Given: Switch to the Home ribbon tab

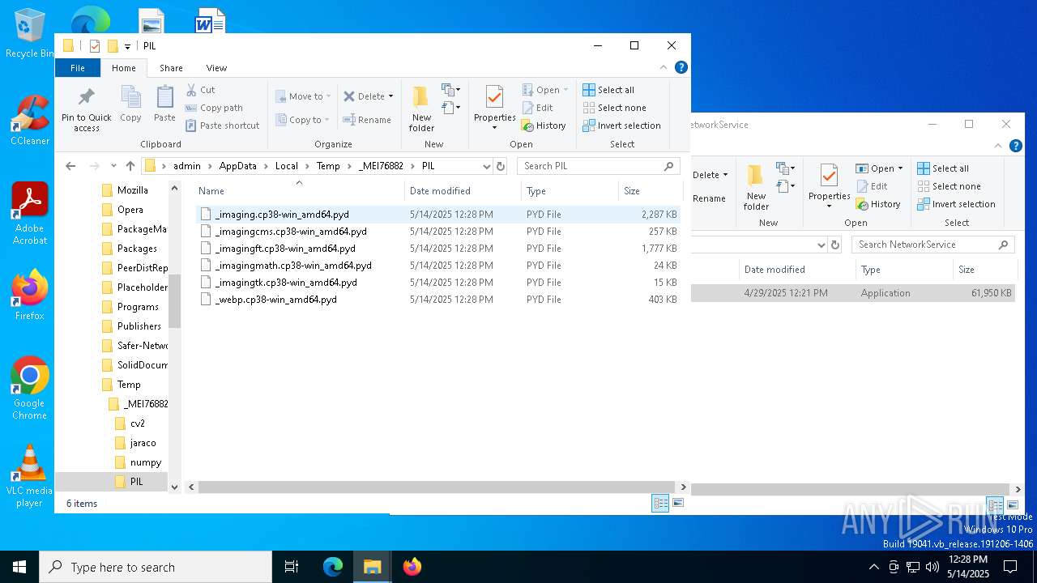Looking at the screenshot, I should (x=124, y=68).
